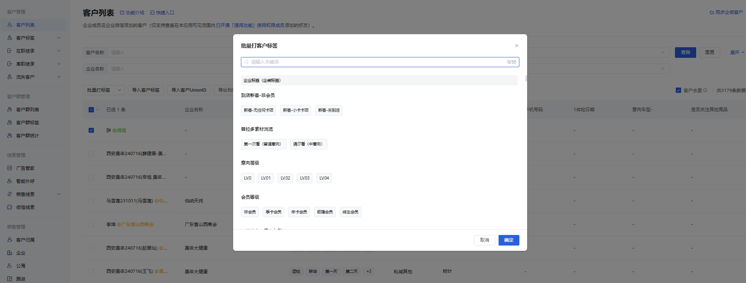Check the 西安美年240716(王飞) row checkbox
Image resolution: width=746 pixels, height=283 pixels.
91,272
